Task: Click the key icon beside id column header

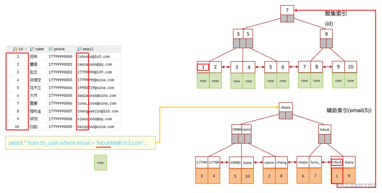Action: click(15, 49)
